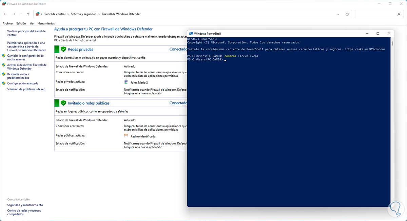Screen dimensions: 407x221
Task: Open the Ver menu
Action: pyautogui.click(x=32, y=23)
